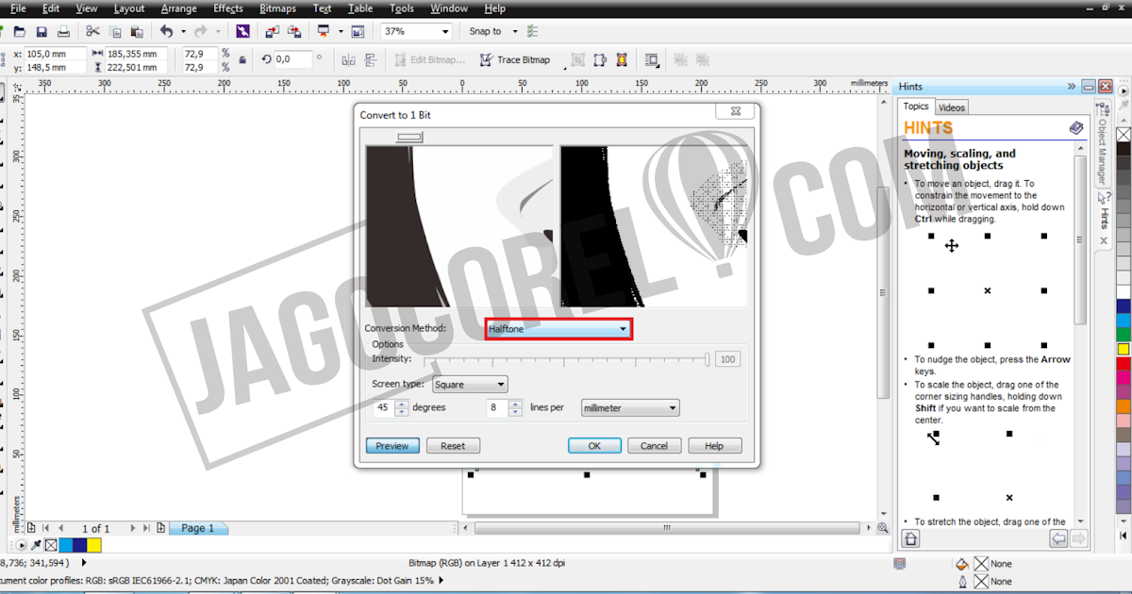
Task: Click the Open file folder icon
Action: pyautogui.click(x=20, y=31)
